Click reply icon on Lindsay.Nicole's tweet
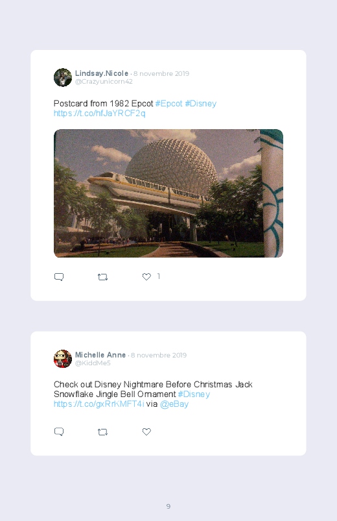This screenshot has width=337, height=521. point(59,277)
